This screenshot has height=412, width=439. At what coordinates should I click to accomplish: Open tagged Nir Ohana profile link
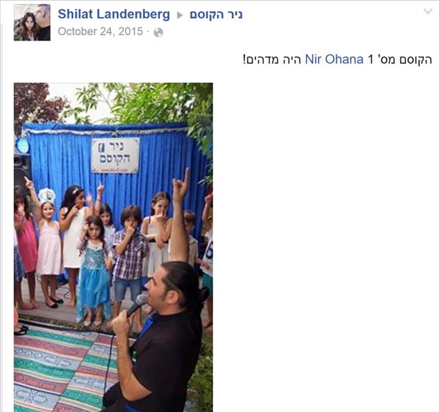pos(334,59)
